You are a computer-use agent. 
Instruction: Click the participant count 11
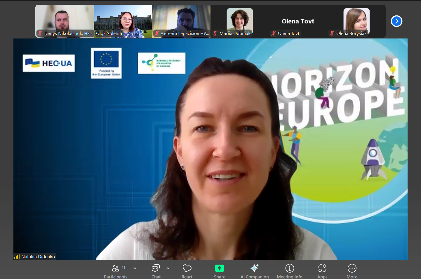tap(123, 268)
